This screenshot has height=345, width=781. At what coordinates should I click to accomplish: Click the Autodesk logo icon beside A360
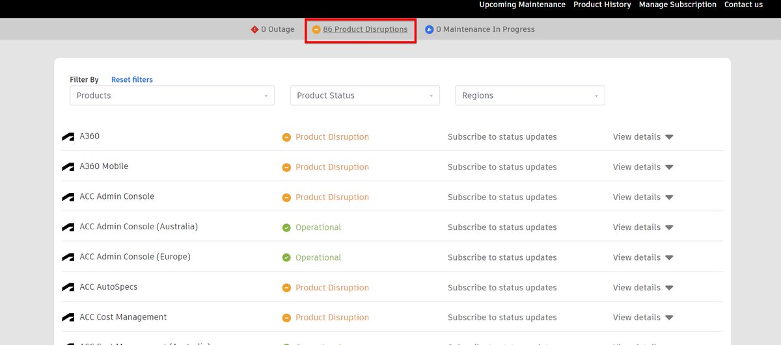click(68, 137)
